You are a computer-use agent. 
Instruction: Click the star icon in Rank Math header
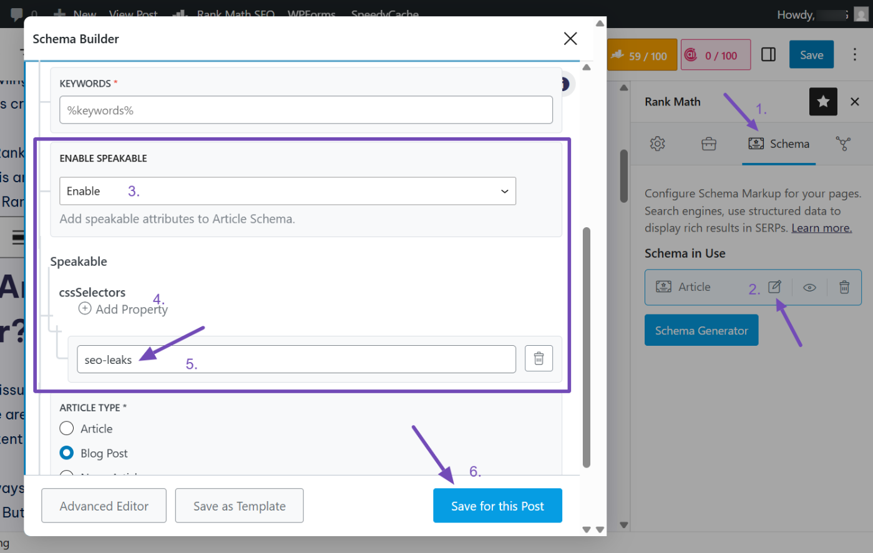(x=823, y=101)
